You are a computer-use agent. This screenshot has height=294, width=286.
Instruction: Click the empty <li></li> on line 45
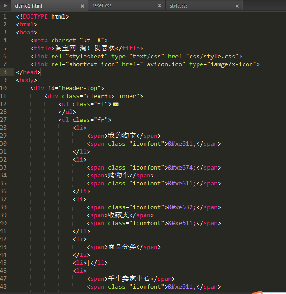(90, 263)
